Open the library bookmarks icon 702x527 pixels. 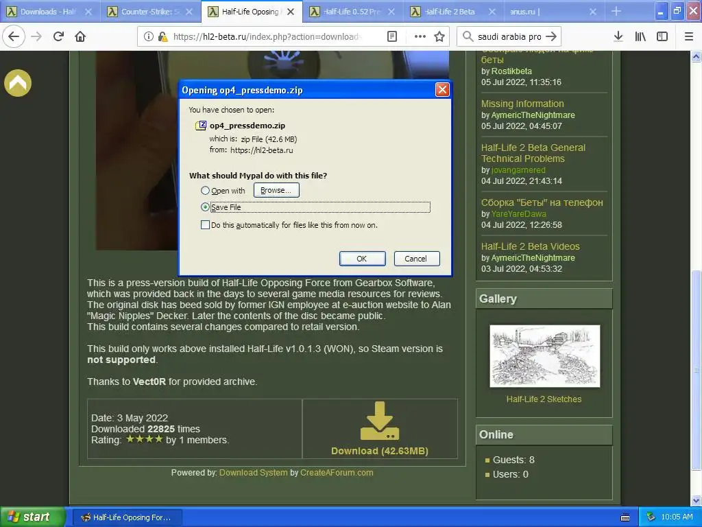(640, 36)
